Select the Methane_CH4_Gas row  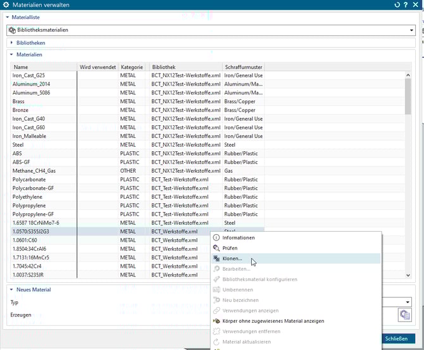35,171
